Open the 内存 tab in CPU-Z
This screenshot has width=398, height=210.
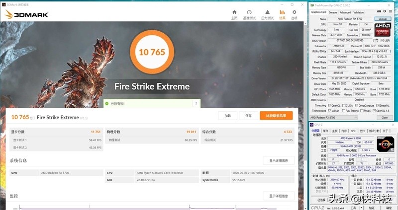[344, 131]
